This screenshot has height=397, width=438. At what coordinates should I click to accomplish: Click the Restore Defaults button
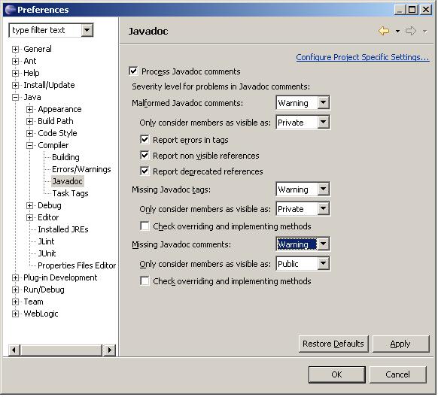coord(333,344)
